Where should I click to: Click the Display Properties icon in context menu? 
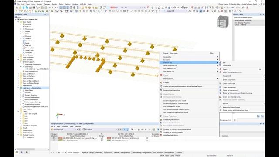(161, 116)
